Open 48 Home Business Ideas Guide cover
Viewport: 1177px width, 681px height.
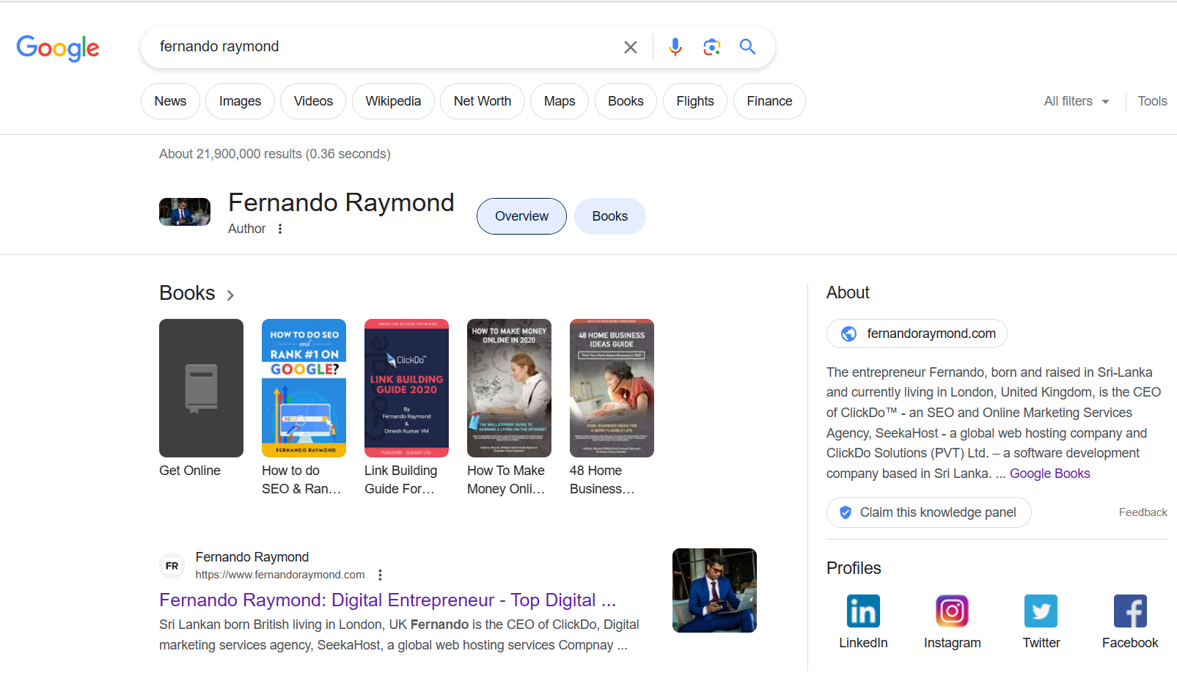(612, 388)
